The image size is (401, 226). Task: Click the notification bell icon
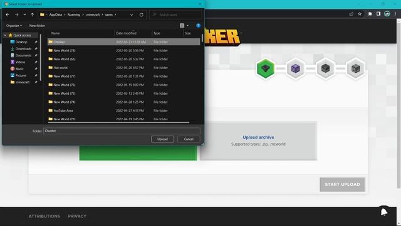pyautogui.click(x=384, y=212)
